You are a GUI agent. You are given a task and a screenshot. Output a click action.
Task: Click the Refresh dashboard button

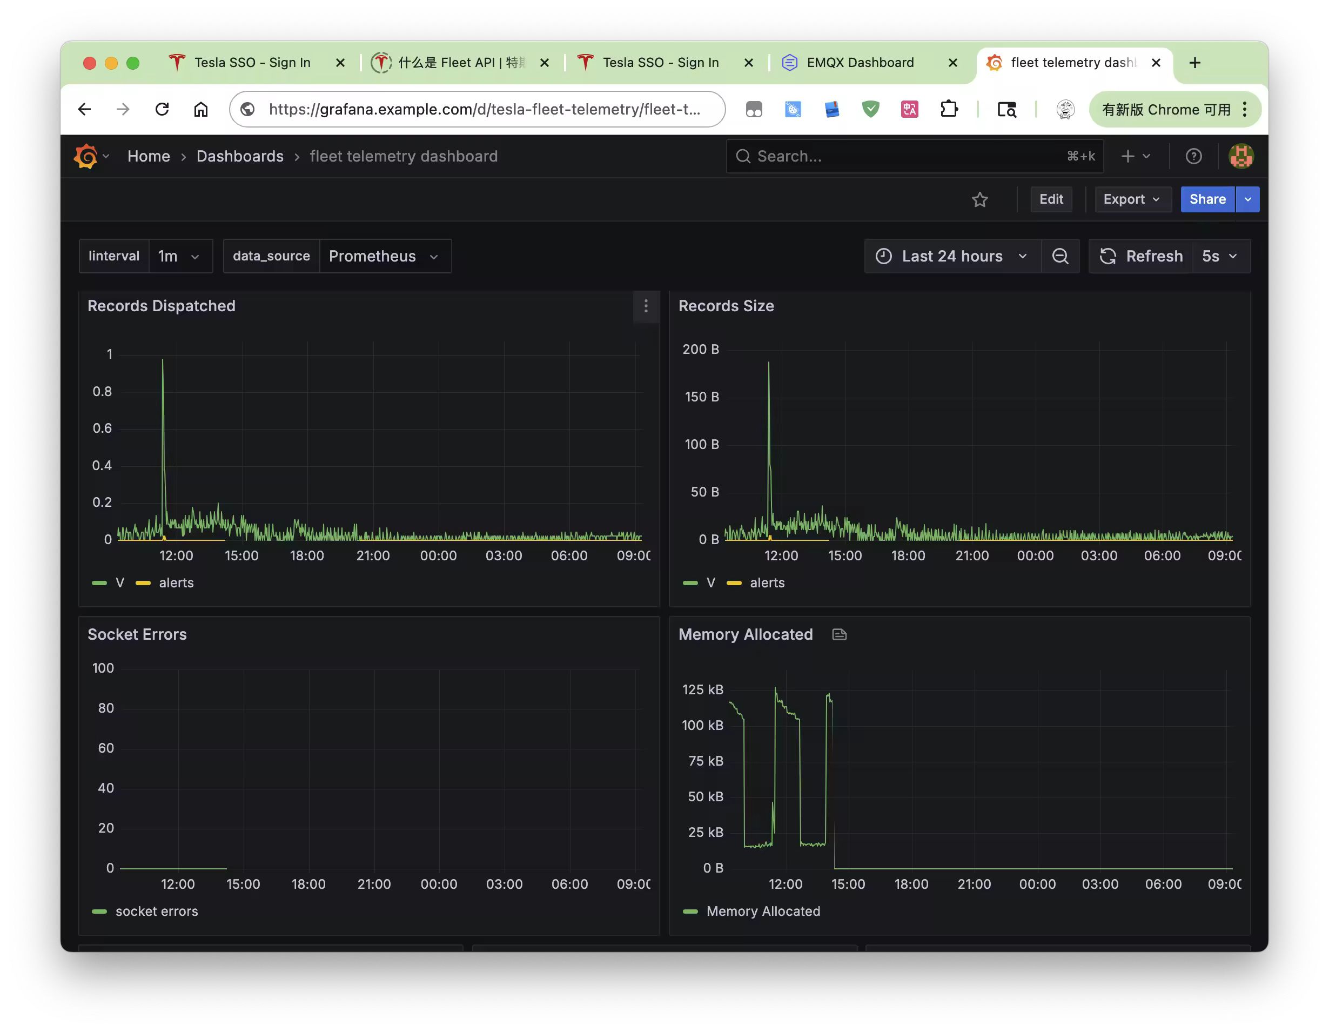(x=1141, y=256)
